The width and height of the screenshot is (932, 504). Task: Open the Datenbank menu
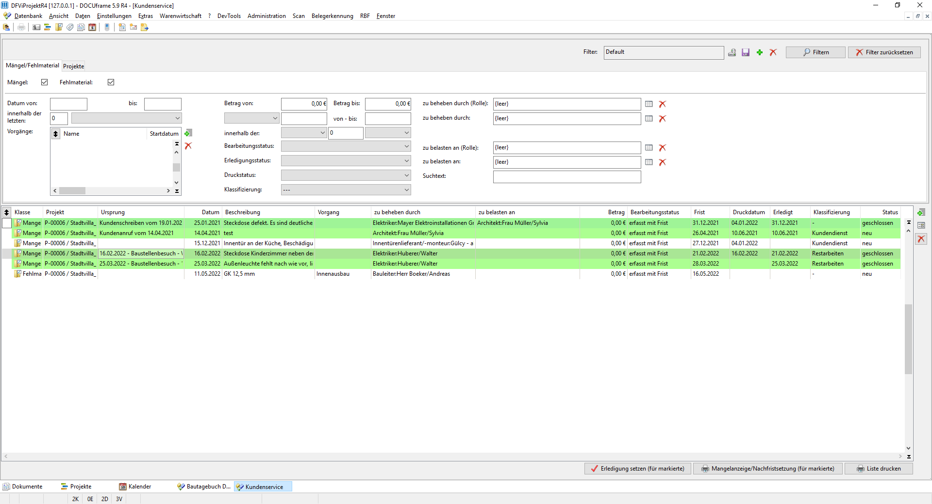pyautogui.click(x=28, y=16)
